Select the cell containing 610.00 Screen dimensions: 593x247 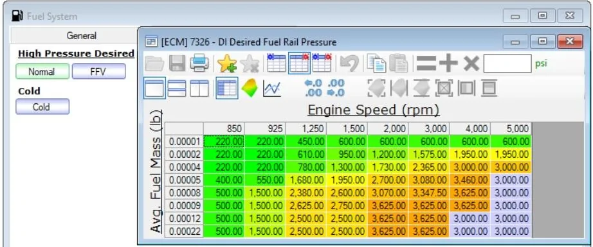(x=306, y=154)
